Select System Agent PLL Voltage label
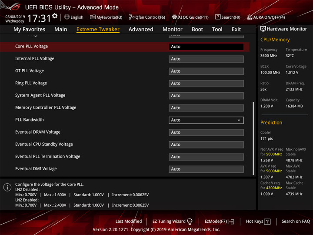 click(x=40, y=95)
